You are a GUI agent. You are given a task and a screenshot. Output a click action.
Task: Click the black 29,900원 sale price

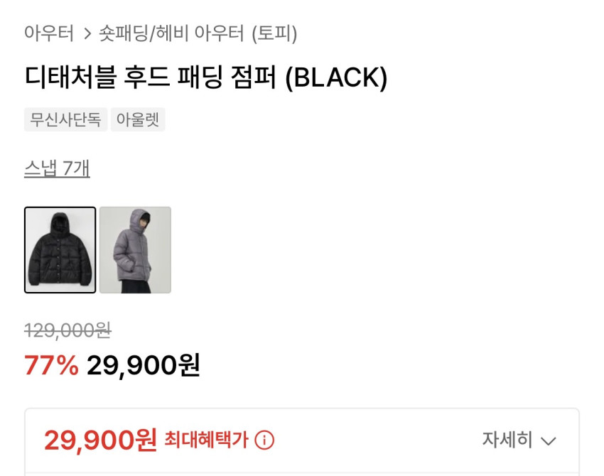(144, 365)
